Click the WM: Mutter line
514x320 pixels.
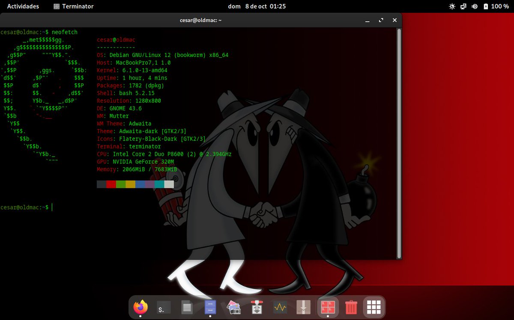pyautogui.click(x=113, y=116)
